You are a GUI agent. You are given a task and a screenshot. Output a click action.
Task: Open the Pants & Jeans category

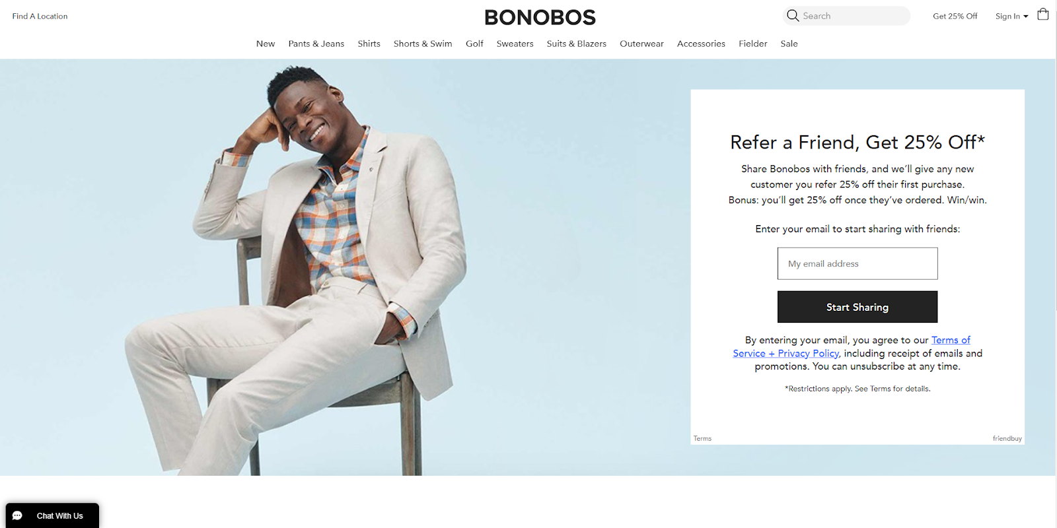click(316, 44)
